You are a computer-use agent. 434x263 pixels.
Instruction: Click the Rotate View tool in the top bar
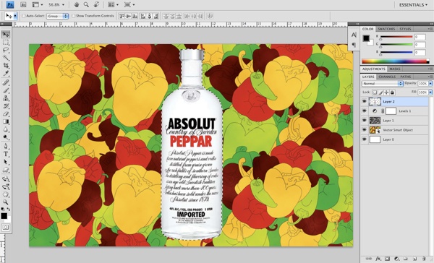(x=97, y=5)
